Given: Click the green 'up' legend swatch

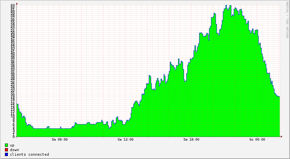Looking at the screenshot, I should [x=7, y=145].
